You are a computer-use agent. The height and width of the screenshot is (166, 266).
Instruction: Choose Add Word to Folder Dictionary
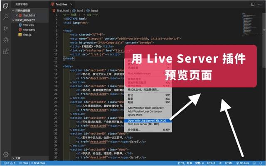tap(148, 108)
